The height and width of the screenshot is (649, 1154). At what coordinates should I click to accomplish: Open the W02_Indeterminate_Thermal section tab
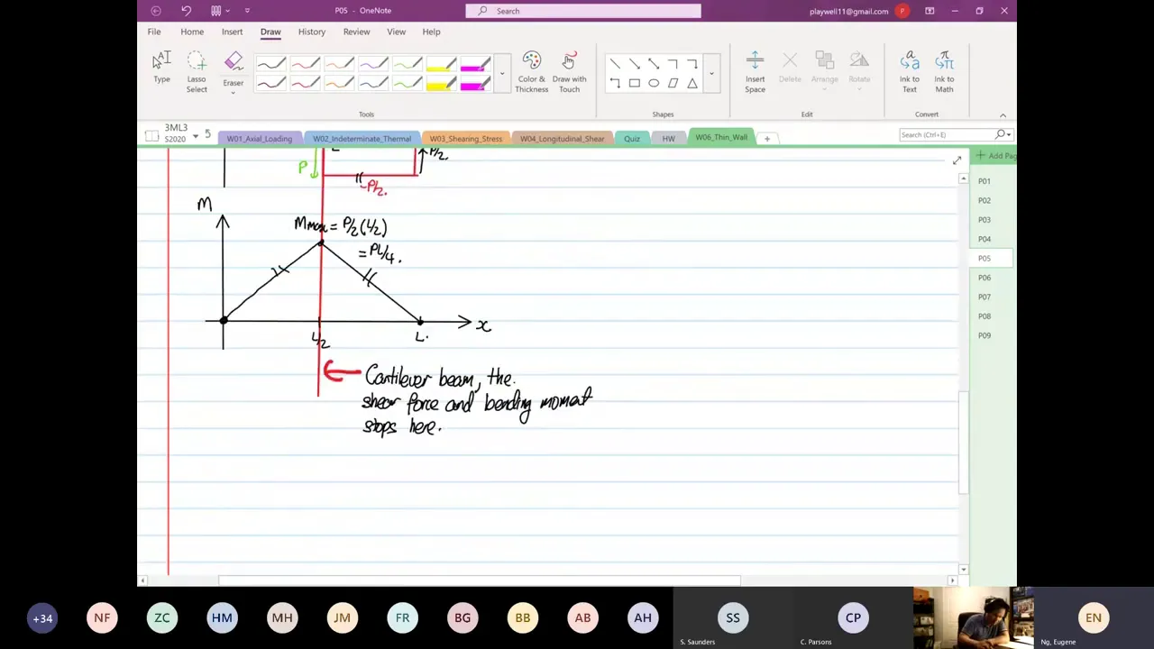[x=362, y=139]
